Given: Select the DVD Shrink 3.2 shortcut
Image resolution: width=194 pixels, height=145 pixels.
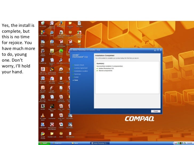Looking at the screenshot, I should point(61,61).
